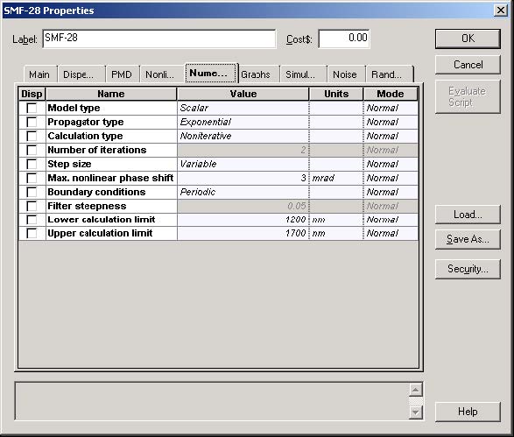Screen dimensions: 514x437
Task: Click the OK button
Action: point(468,39)
